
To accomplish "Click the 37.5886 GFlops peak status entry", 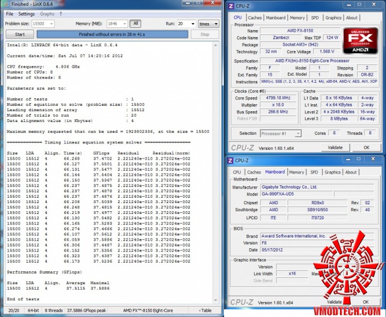I will click(86, 311).
